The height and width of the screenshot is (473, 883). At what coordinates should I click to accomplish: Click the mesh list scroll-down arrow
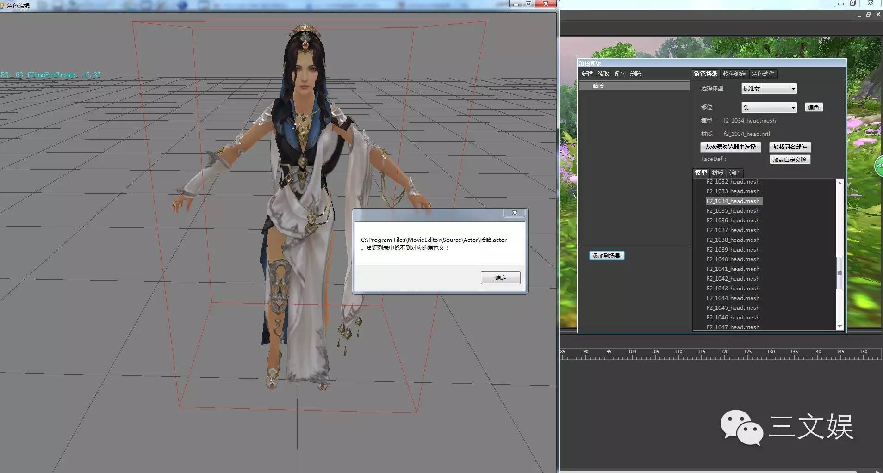tap(839, 326)
